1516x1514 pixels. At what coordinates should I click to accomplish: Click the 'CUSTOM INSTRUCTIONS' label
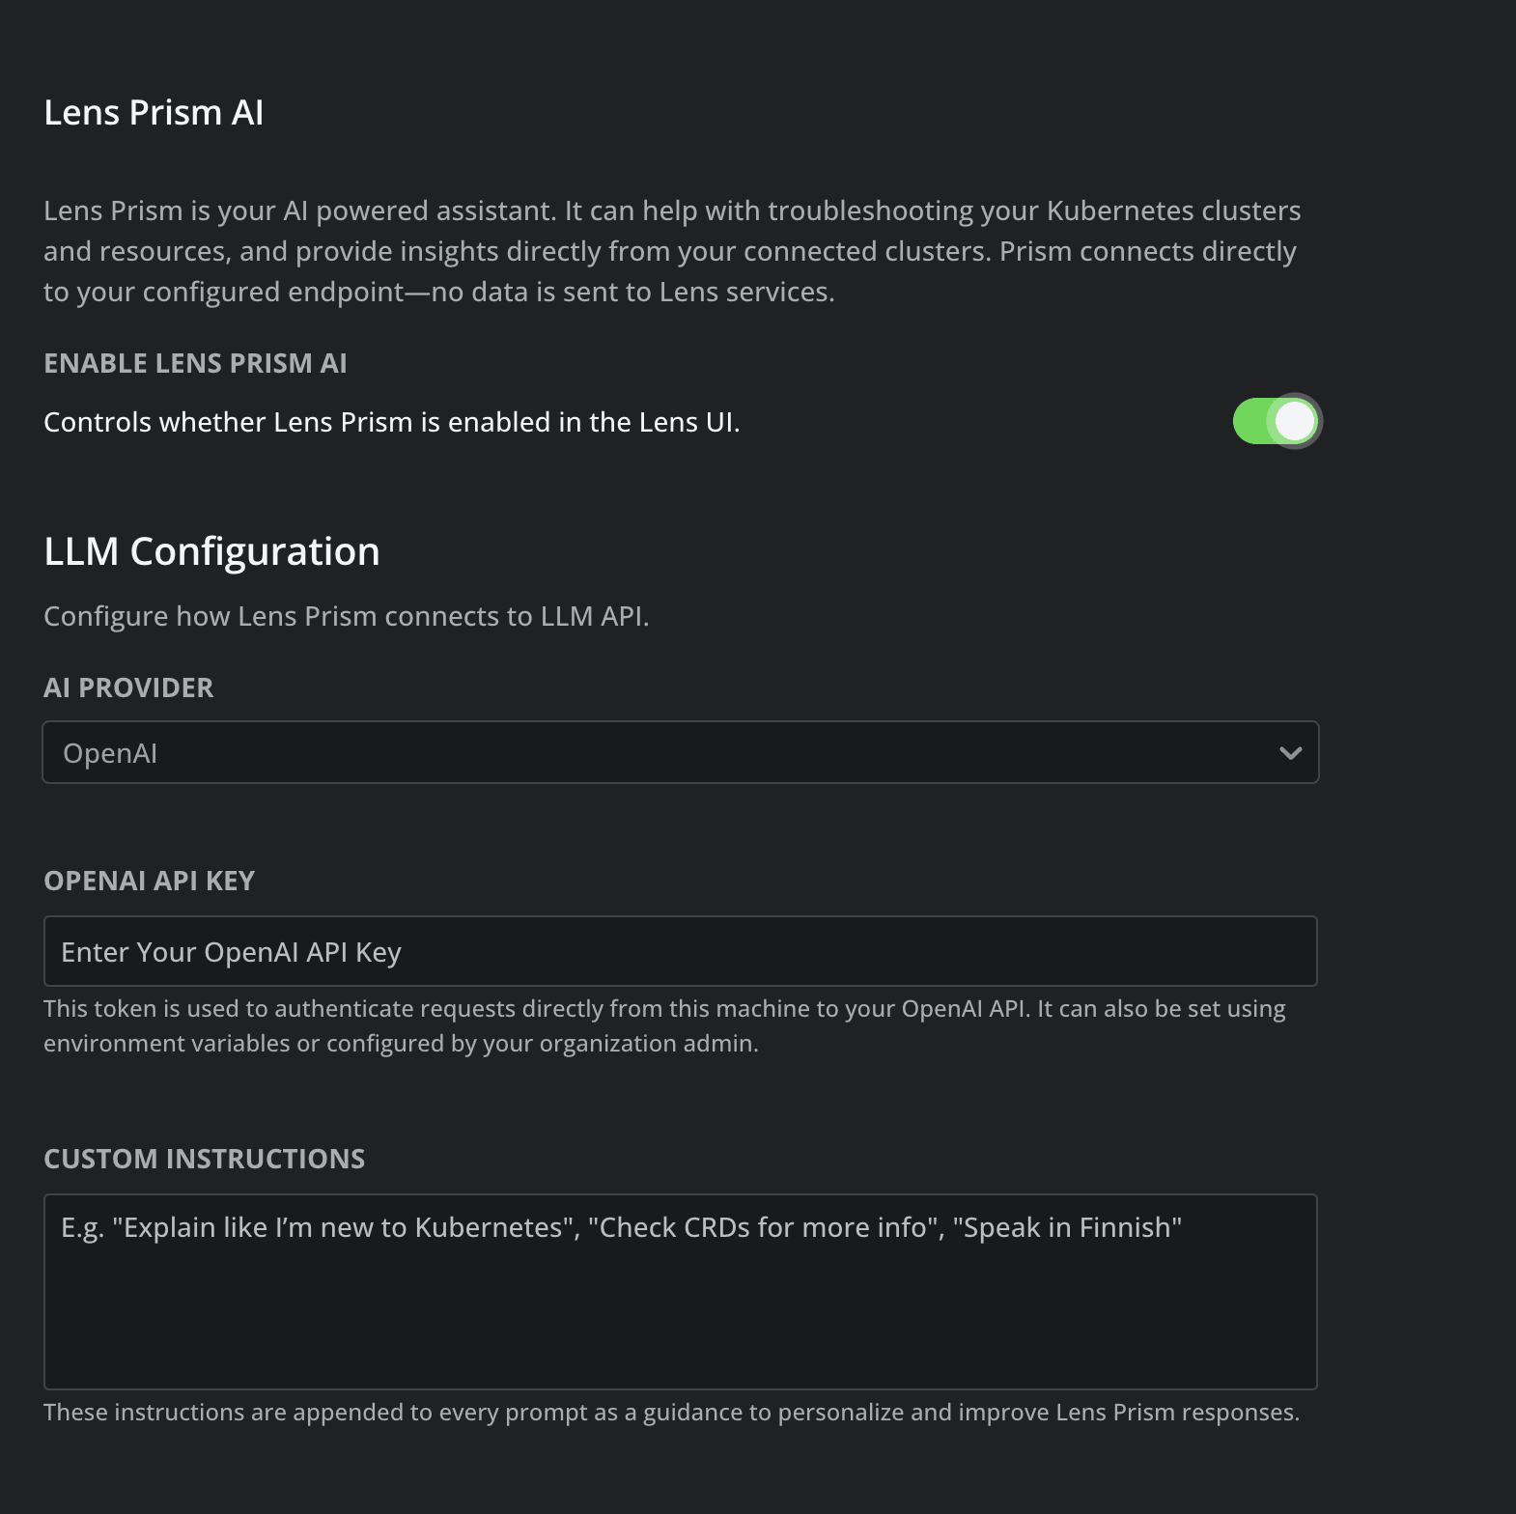204,1158
